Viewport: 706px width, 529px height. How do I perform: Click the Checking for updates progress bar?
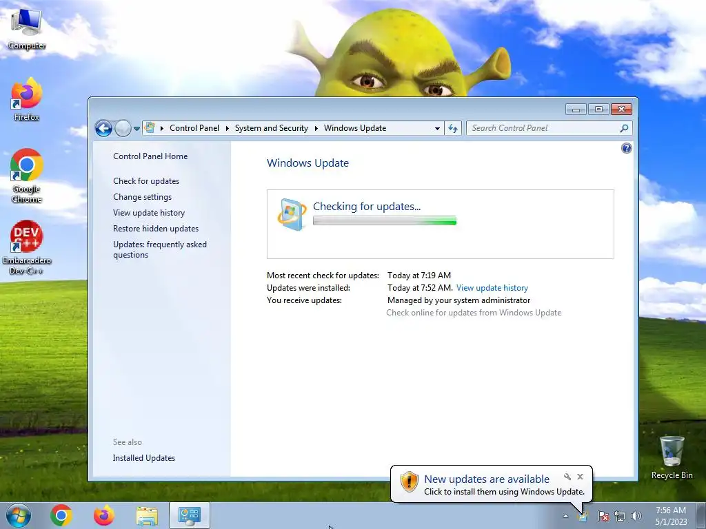[385, 220]
